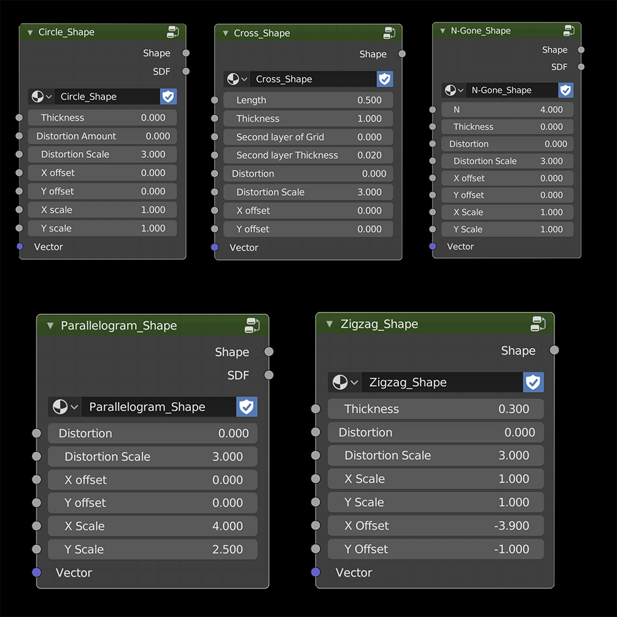Screen dimensions: 617x617
Task: Click the Shape output socket of Cross_Shape
Action: point(402,54)
